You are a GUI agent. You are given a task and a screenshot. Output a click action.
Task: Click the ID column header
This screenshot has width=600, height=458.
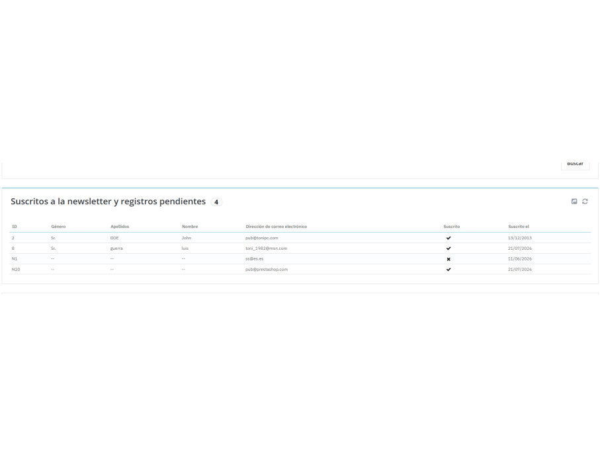(14, 226)
